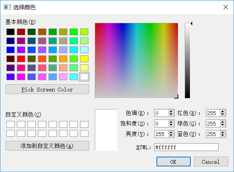
Task: Increase 绿色 green value with up arrow
Action: pos(222,122)
